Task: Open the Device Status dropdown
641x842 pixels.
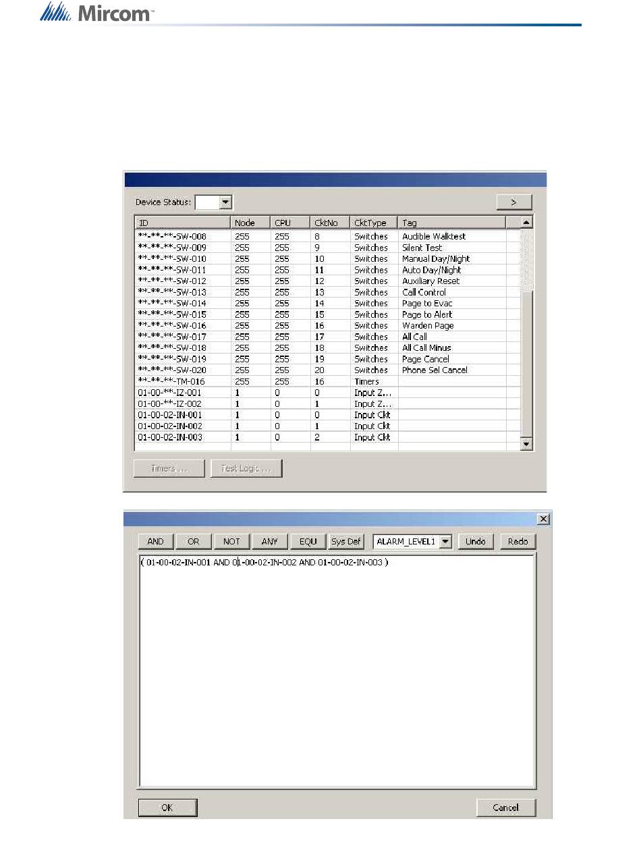Action: click(226, 202)
